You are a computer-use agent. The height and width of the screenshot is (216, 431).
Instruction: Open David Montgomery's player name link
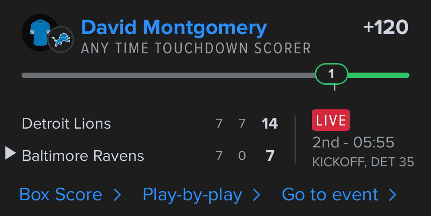(x=174, y=28)
